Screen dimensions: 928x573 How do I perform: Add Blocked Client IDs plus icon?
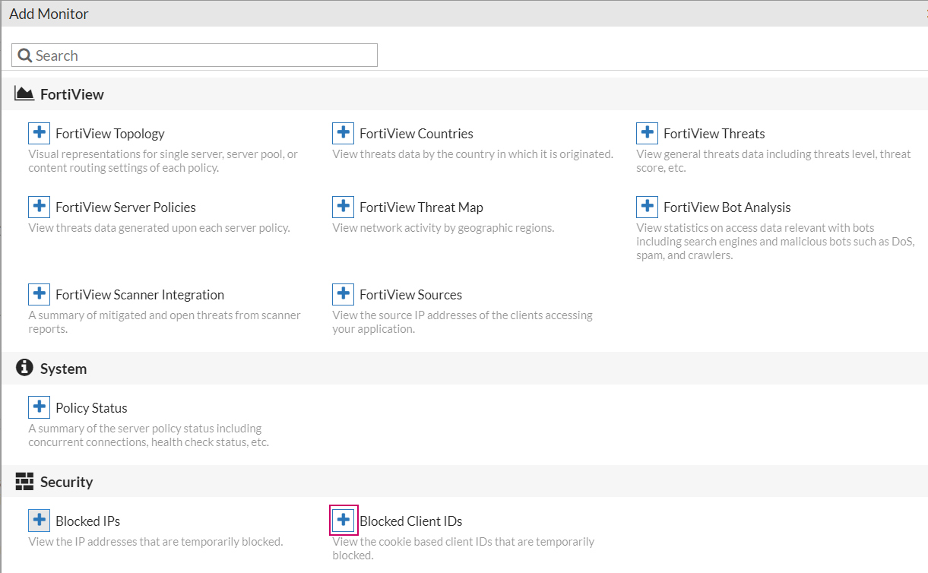344,521
